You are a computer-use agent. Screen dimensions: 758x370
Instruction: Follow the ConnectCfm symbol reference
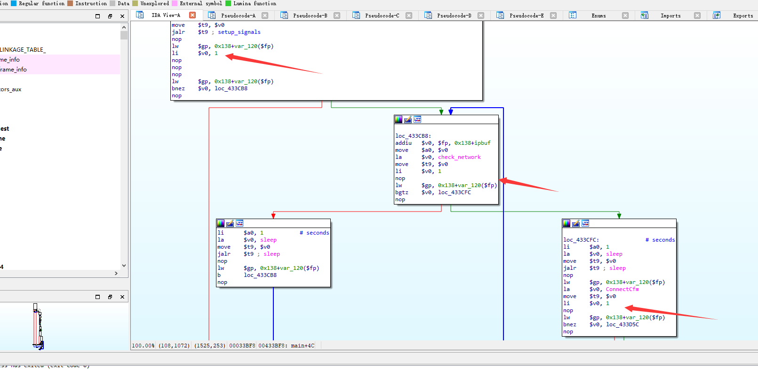pos(622,289)
